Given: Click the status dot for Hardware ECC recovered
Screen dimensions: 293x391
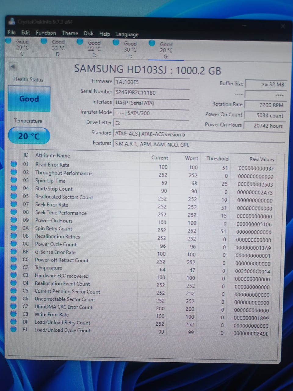Looking at the screenshot, I should pyautogui.click(x=13, y=275).
